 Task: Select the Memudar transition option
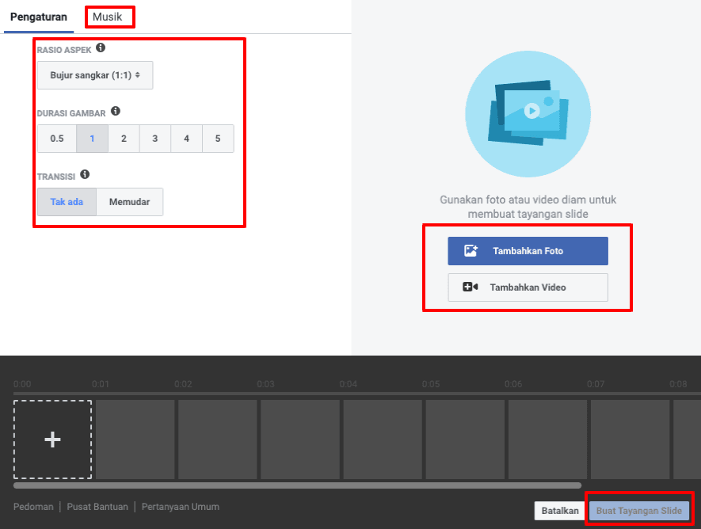129,202
